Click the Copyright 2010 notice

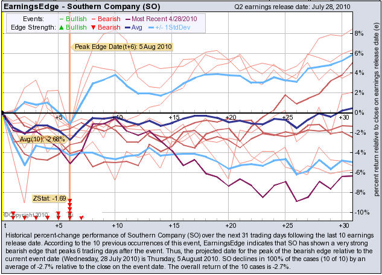25,215
